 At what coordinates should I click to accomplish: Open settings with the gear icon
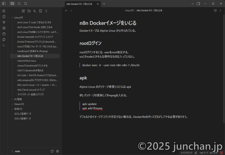[x=57, y=151]
